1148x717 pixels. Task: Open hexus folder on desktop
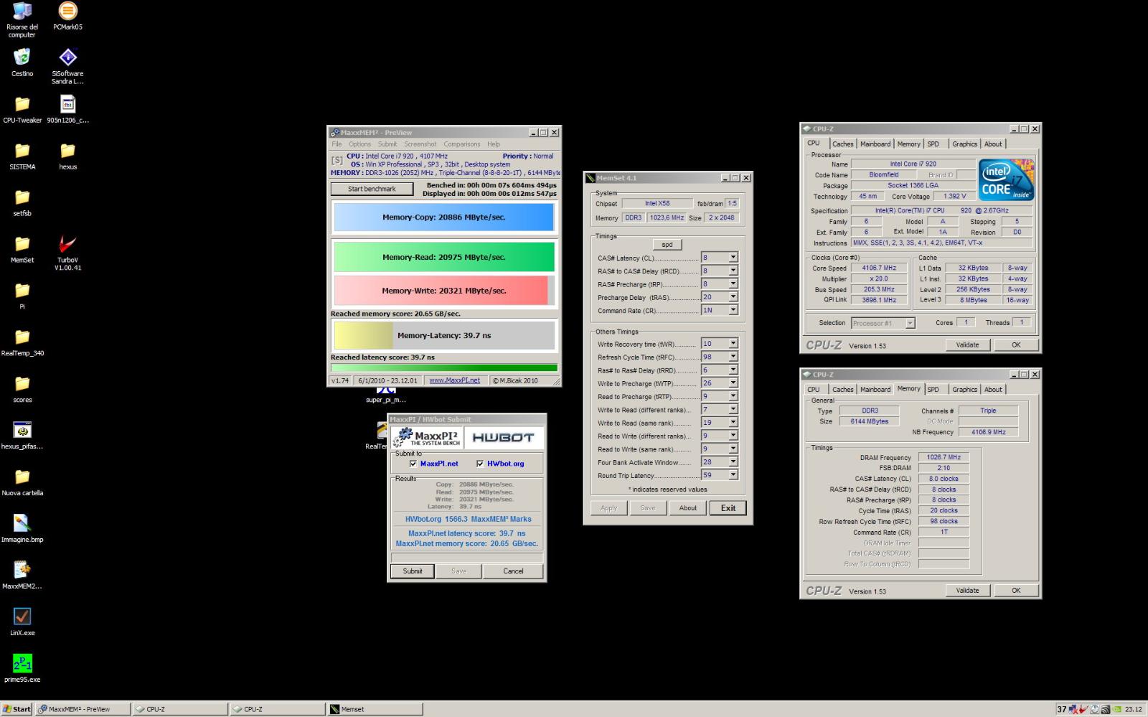point(67,156)
